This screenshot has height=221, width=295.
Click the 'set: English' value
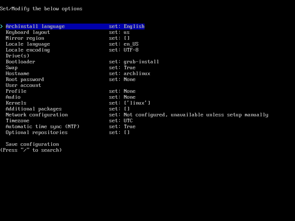[126, 26]
